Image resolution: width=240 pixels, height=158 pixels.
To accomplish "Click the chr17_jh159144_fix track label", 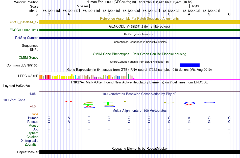I will pyautogui.click(x=24, y=22).
